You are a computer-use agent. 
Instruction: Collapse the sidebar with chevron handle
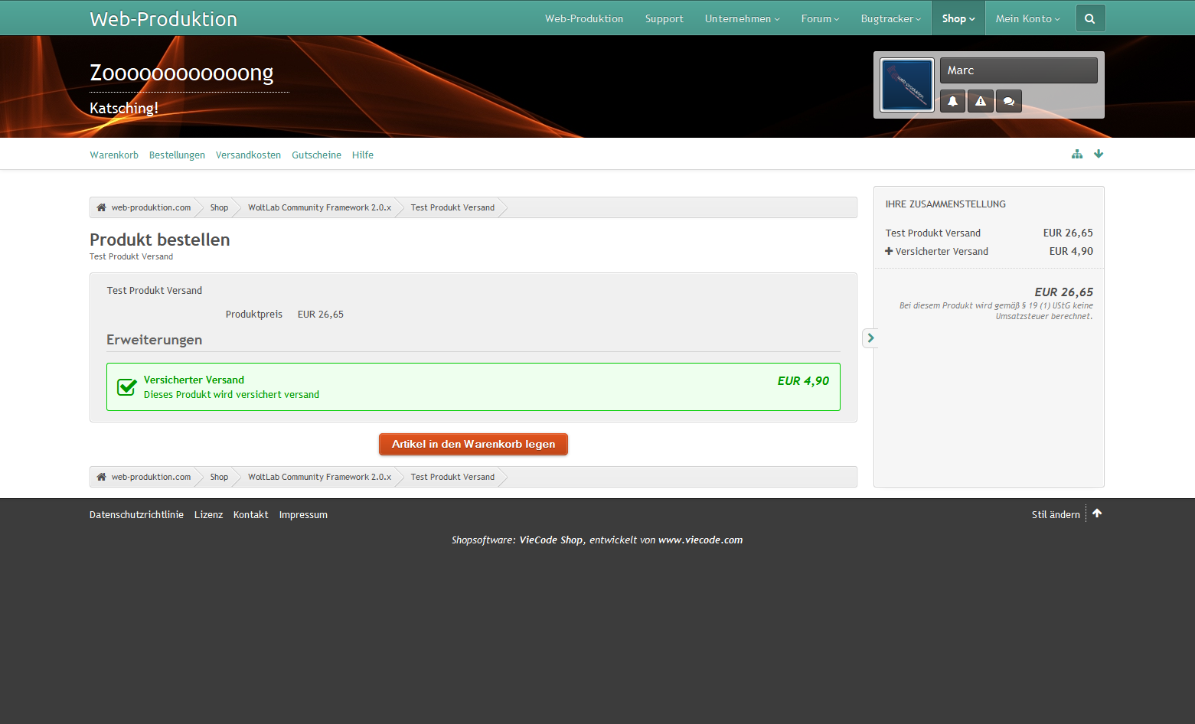pos(870,338)
